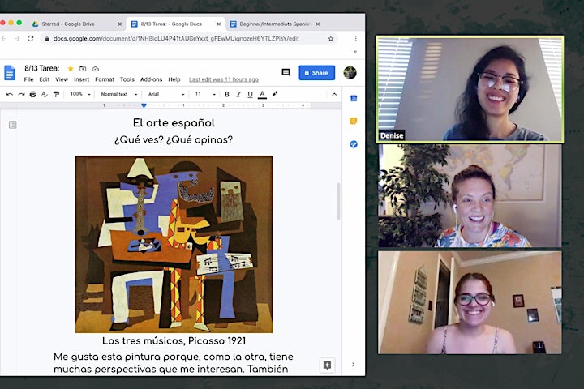
Task: Open the File menu
Action: tap(28, 79)
